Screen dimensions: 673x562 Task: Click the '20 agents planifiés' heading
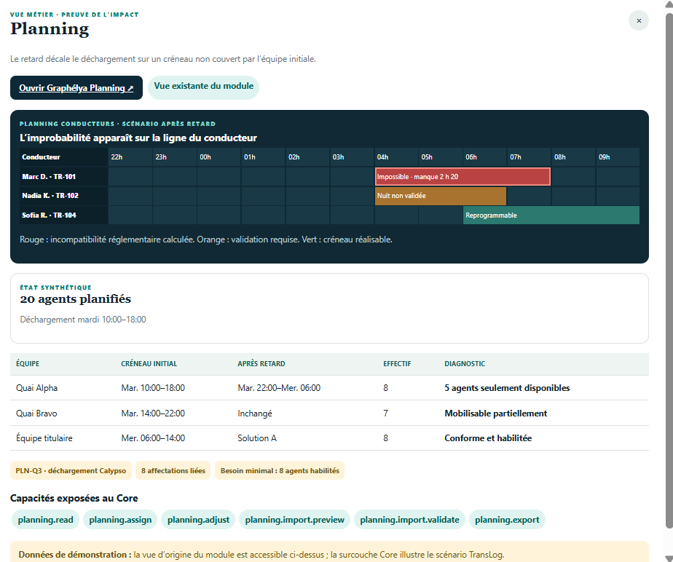pyautogui.click(x=76, y=299)
